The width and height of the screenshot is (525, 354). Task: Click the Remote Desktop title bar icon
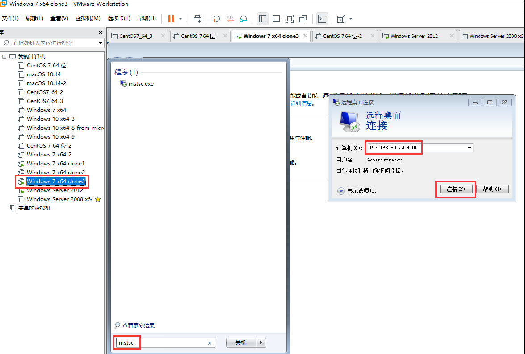[x=336, y=102]
